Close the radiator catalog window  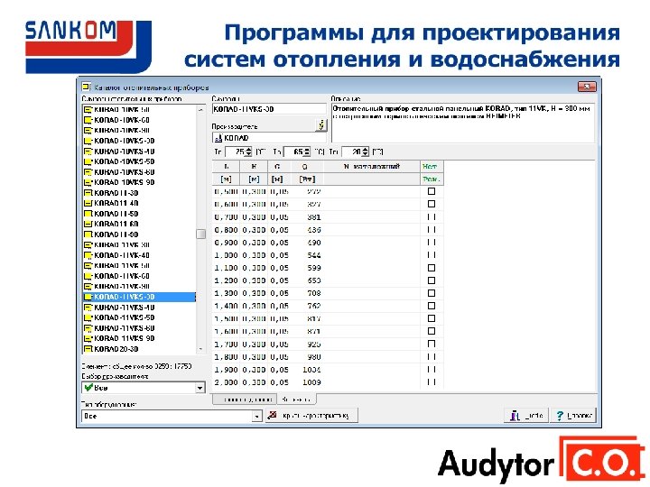point(587,87)
